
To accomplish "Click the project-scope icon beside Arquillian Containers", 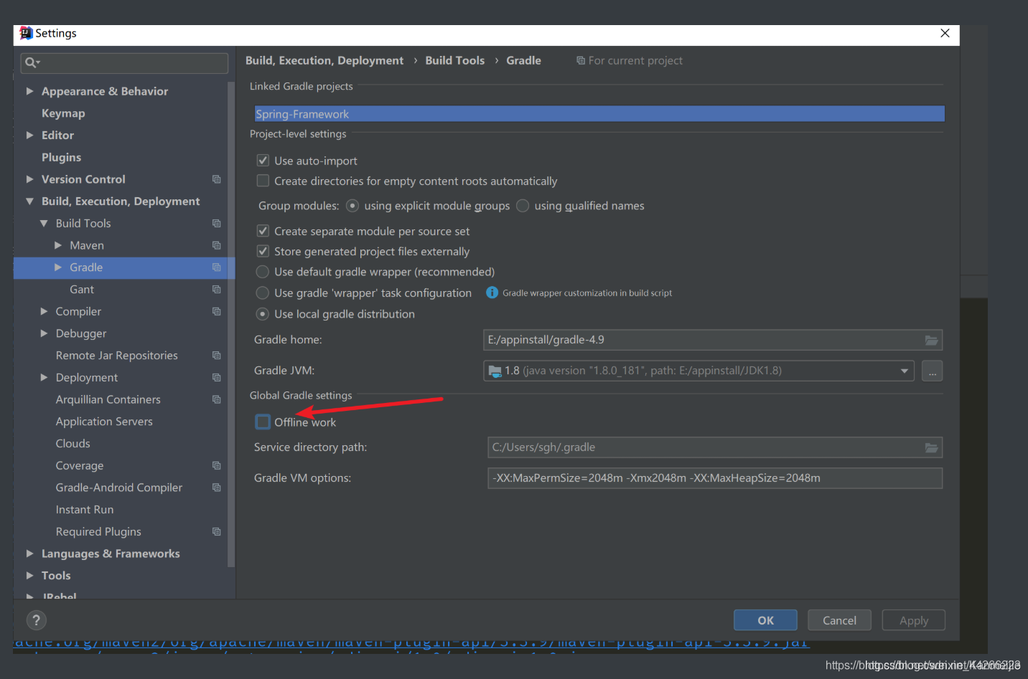I will pos(216,399).
